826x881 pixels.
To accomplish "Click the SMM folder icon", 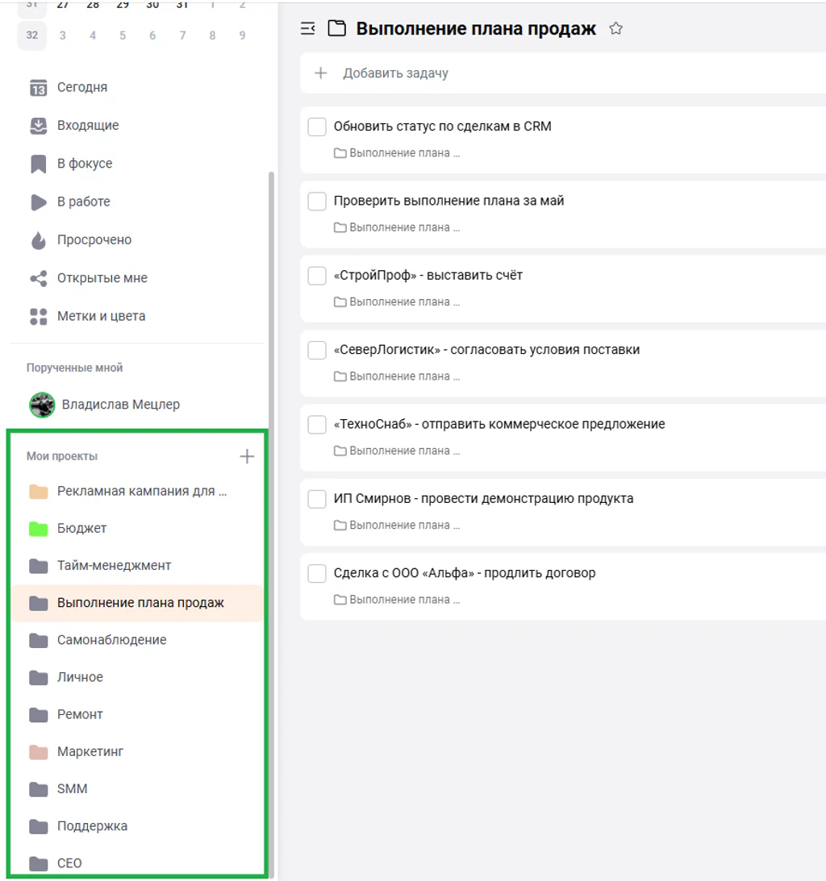I will (38, 789).
